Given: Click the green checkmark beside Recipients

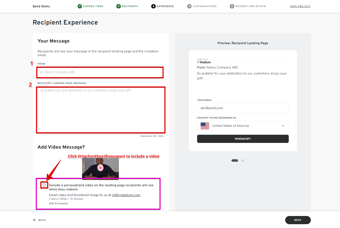Looking at the screenshot, I should pyautogui.click(x=119, y=6).
